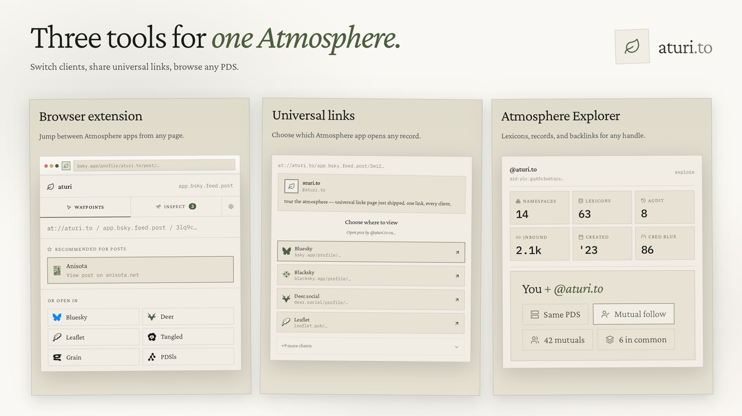Click the 'Same PDS' chip

pyautogui.click(x=555, y=314)
